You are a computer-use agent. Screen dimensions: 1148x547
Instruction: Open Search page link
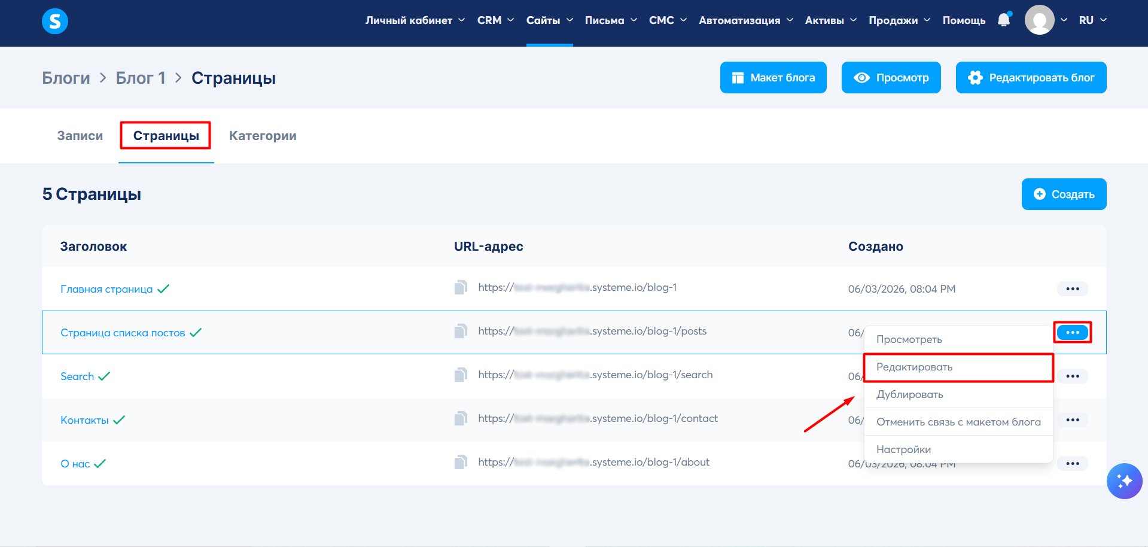[77, 376]
